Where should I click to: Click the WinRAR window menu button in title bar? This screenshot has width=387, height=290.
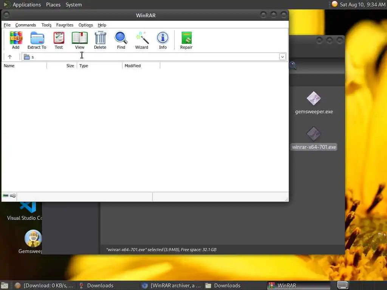(6, 15)
